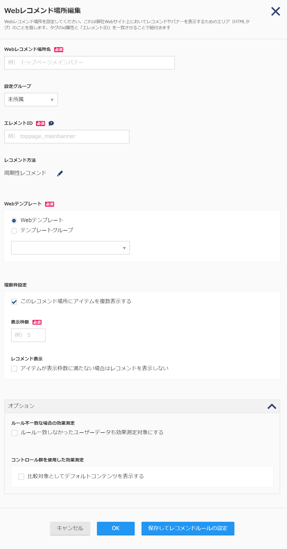Focus the 表示枠数 number field
This screenshot has height=549, width=287.
[x=28, y=335]
